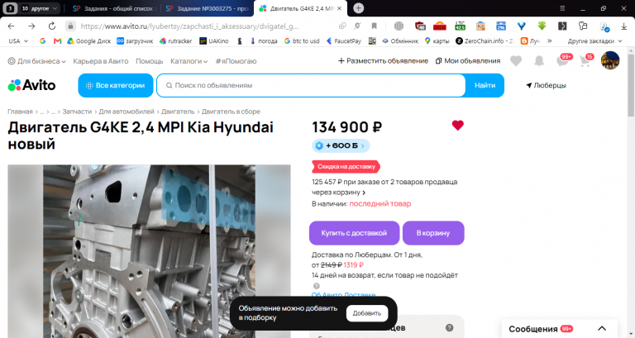Go forward with the browser forward arrow
Image resolution: width=635 pixels, height=338 pixels.
(31, 26)
